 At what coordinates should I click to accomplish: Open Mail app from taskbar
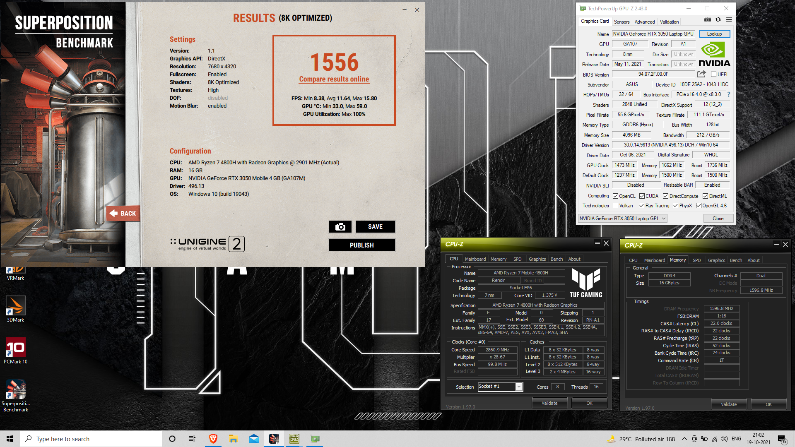coord(254,439)
